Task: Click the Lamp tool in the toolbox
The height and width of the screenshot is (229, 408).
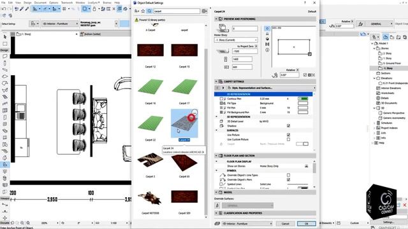Action: click(5, 171)
